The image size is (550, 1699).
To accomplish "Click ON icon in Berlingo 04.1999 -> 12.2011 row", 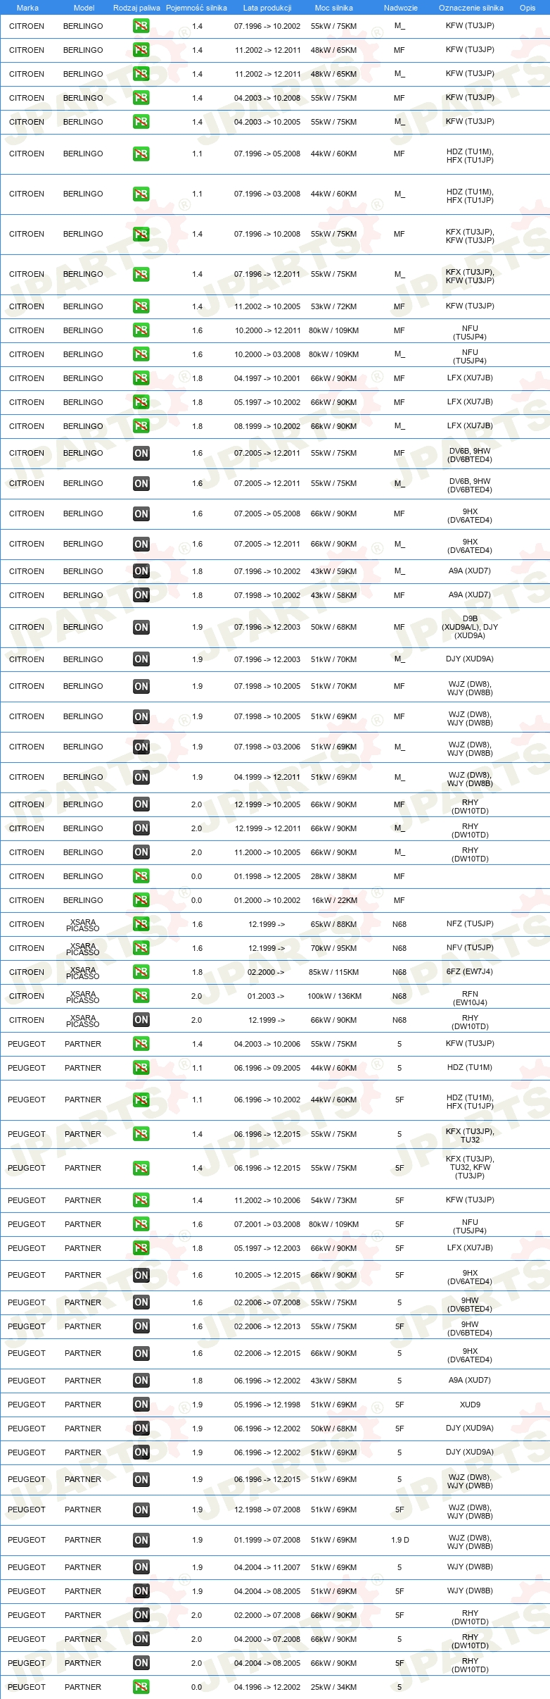I will coord(141,777).
